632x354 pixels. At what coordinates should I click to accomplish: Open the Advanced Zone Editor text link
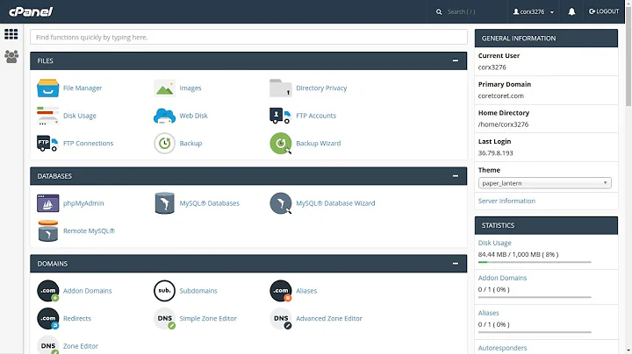coord(329,319)
